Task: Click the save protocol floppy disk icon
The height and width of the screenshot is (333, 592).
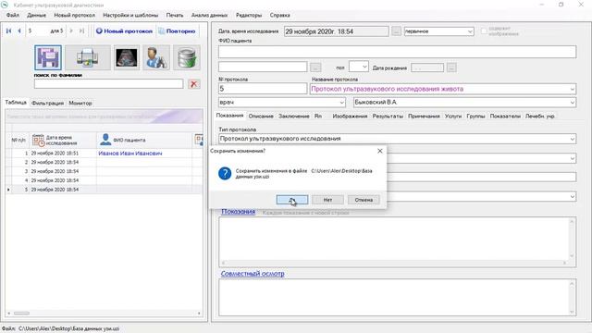Action: click(x=48, y=57)
